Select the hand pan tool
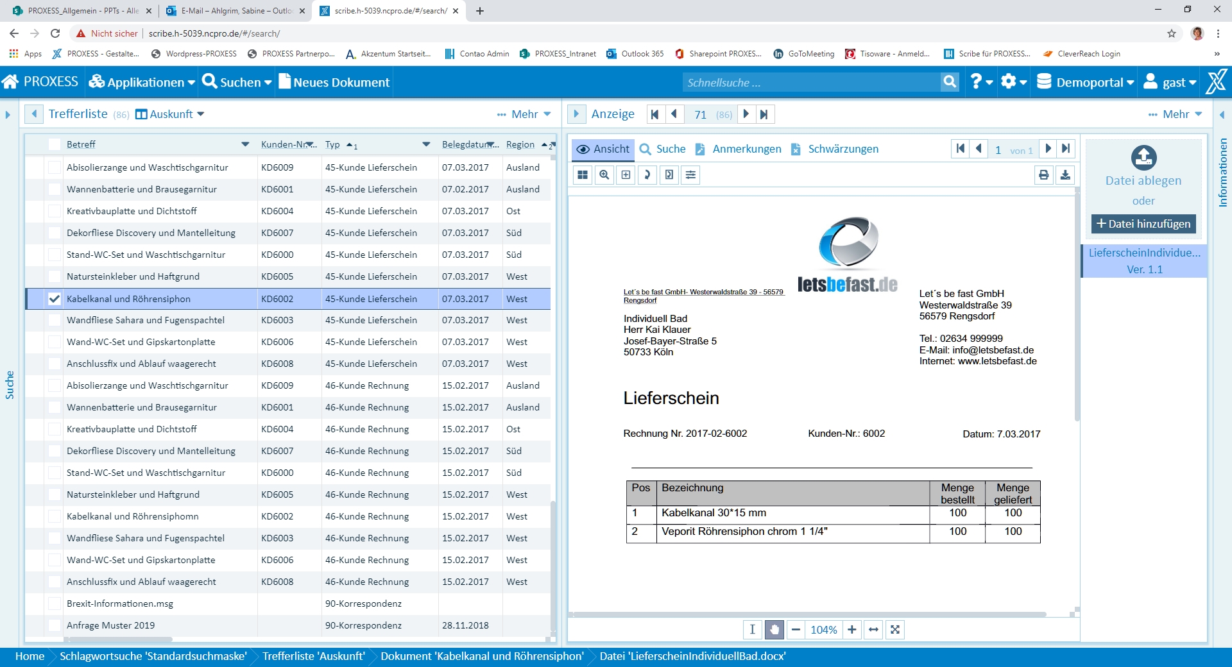Image resolution: width=1232 pixels, height=667 pixels. 774,630
